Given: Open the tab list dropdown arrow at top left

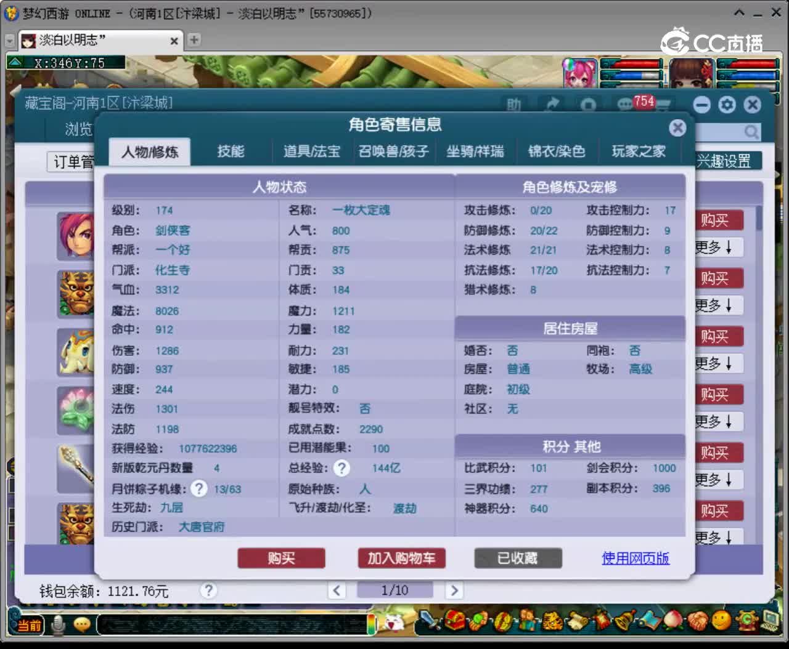Looking at the screenshot, I should point(9,41).
